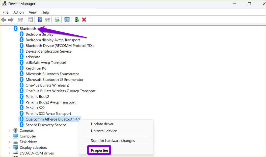This screenshot has width=266, height=157.
Task: Expand the Computer category
Action: [x=10, y=136]
